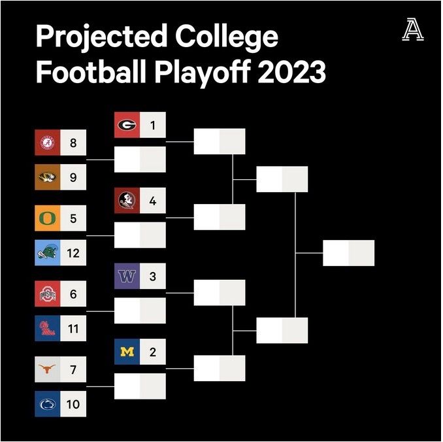
Task: Click the Michigan Wolverines logo
Action: (127, 352)
